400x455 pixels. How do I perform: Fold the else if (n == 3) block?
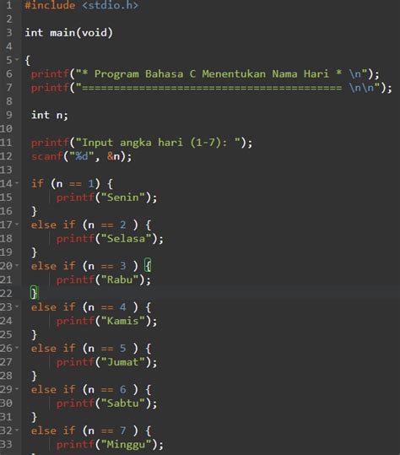point(17,265)
